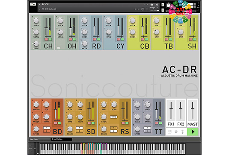Image resolution: width=229 pixels, height=155 pixels.
Task: Mute the TT channel with red button
Action: (x=157, y=123)
